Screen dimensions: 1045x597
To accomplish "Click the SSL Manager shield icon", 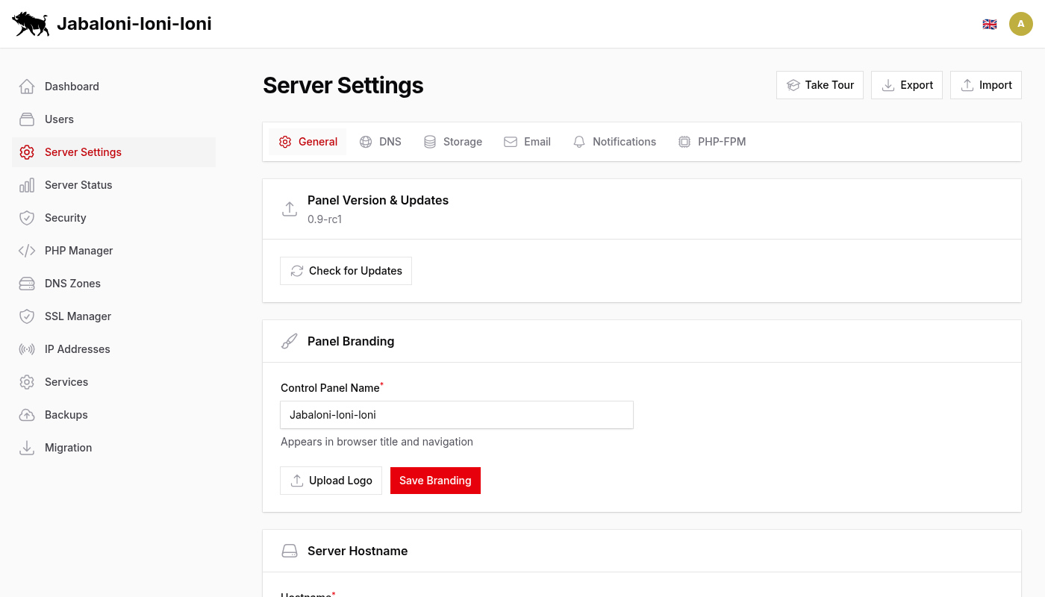I will 27,316.
